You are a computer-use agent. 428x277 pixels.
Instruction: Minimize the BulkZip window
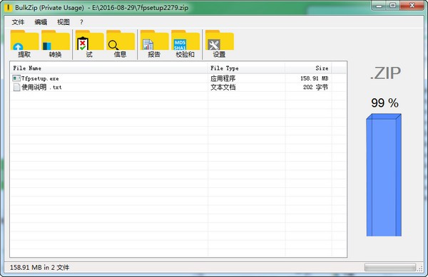[x=379, y=6]
